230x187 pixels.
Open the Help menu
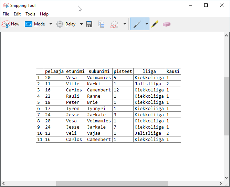[44, 14]
